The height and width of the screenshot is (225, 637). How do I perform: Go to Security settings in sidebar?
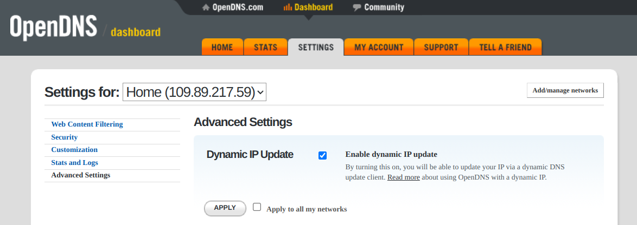click(x=64, y=137)
